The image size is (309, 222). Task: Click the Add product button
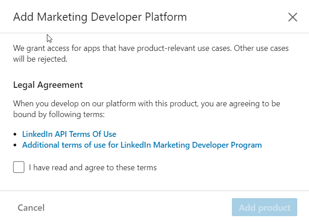pos(264,207)
